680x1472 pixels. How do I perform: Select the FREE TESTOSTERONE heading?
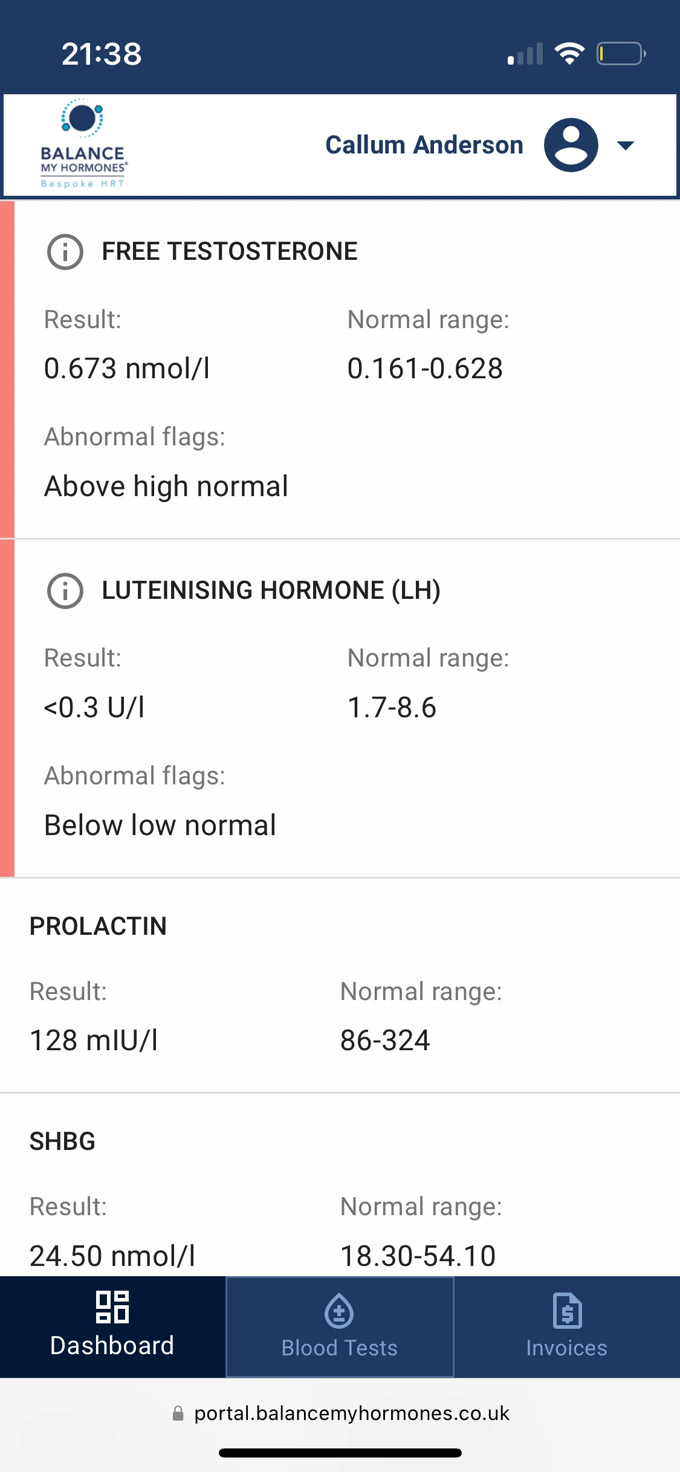(230, 251)
